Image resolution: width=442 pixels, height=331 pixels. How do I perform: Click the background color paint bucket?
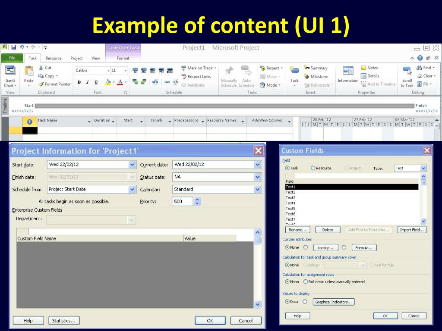tap(108, 82)
